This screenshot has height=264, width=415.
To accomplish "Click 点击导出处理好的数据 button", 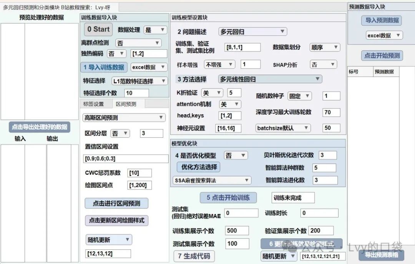I will pyautogui.click(x=40, y=127).
